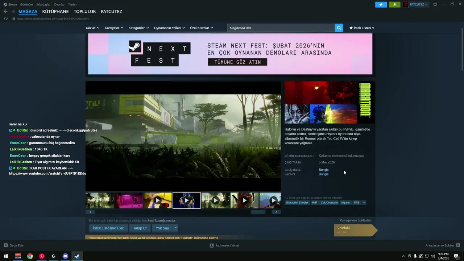Click the Extraction Shooter tag
The height and width of the screenshot is (261, 464).
[297, 203]
